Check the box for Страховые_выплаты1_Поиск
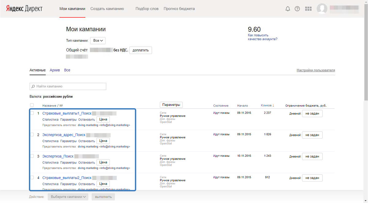Image resolution: width=368 pixels, height=203 pixels. click(x=32, y=113)
